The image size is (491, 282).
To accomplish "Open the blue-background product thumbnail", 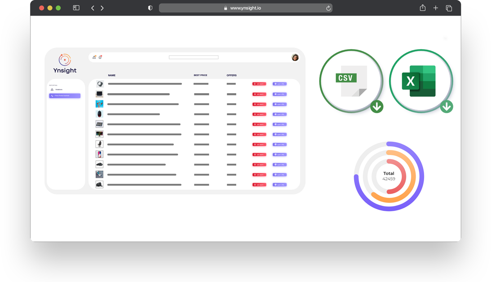I will click(x=100, y=104).
